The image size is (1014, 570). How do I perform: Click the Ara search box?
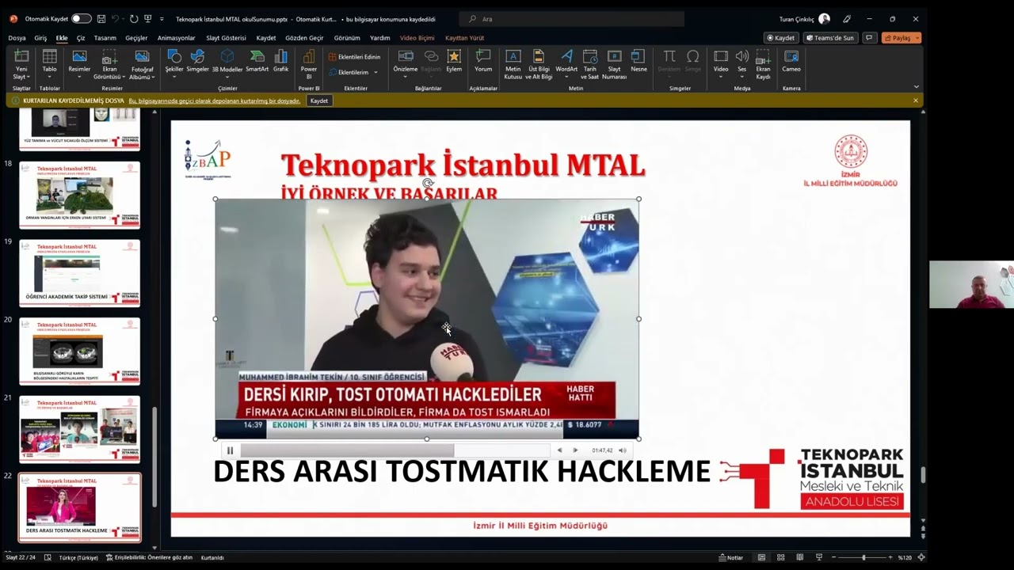[x=573, y=19]
